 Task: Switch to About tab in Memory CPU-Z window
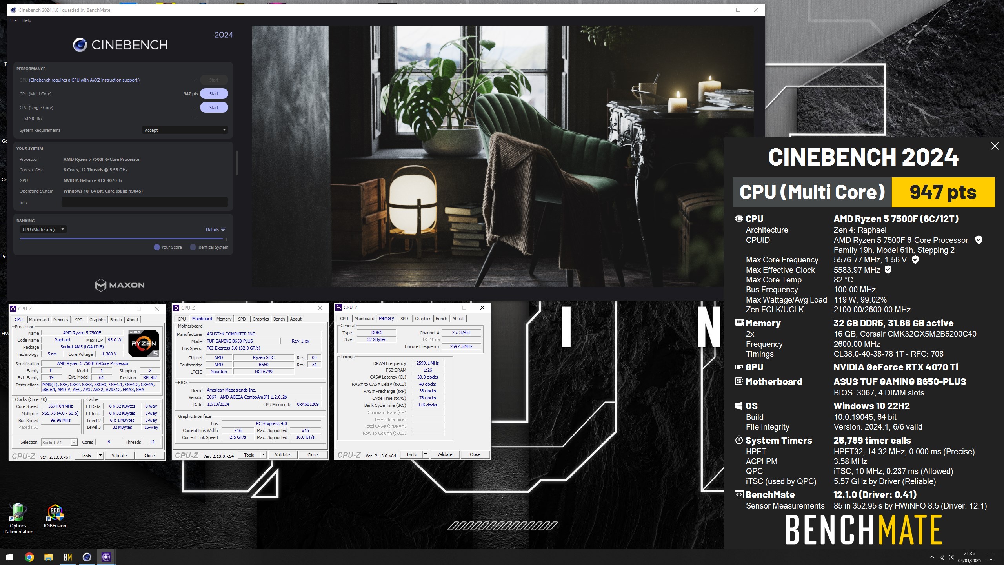pyautogui.click(x=458, y=319)
